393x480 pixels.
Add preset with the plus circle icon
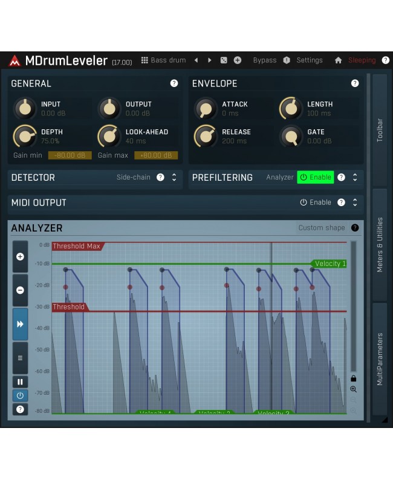click(238, 60)
